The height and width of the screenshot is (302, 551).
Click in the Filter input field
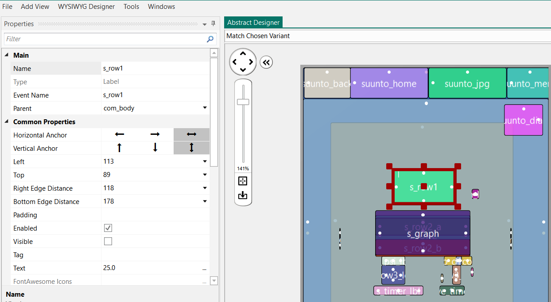coord(105,39)
